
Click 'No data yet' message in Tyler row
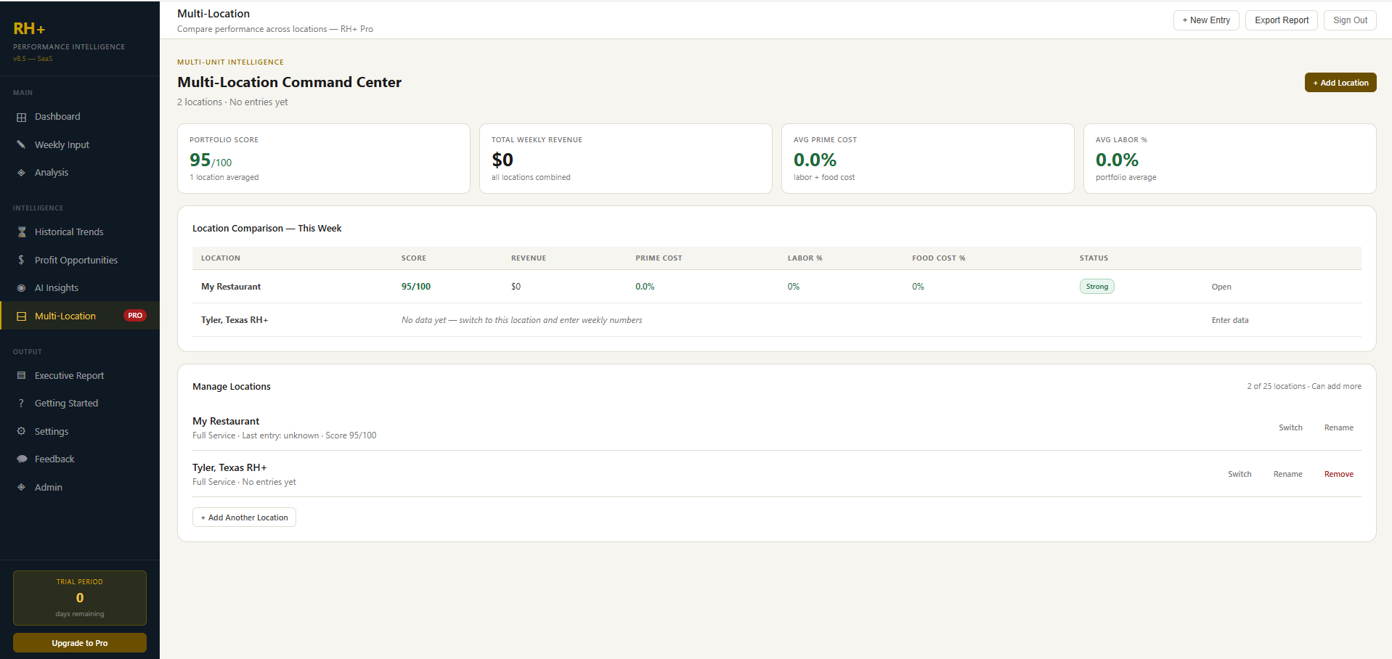pyautogui.click(x=522, y=320)
